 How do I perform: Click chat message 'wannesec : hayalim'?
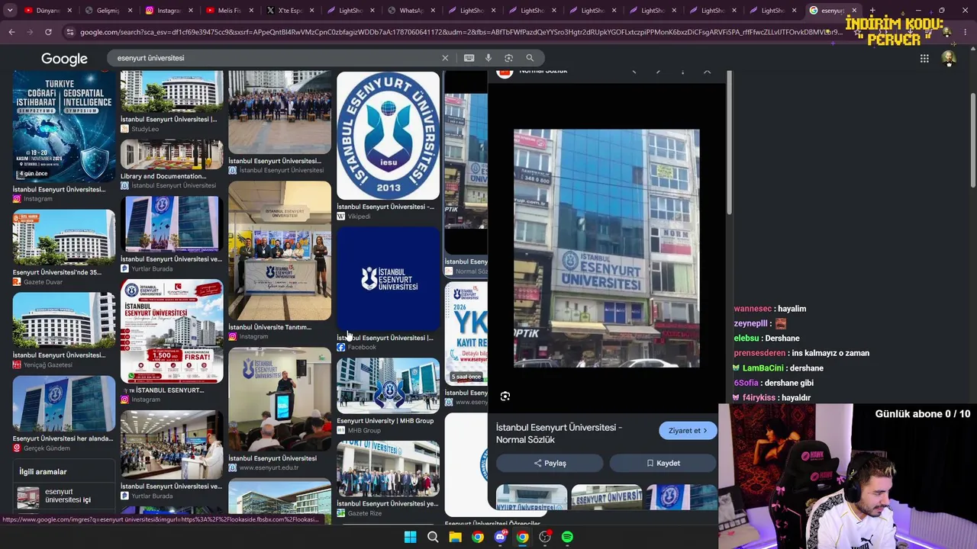pos(769,309)
